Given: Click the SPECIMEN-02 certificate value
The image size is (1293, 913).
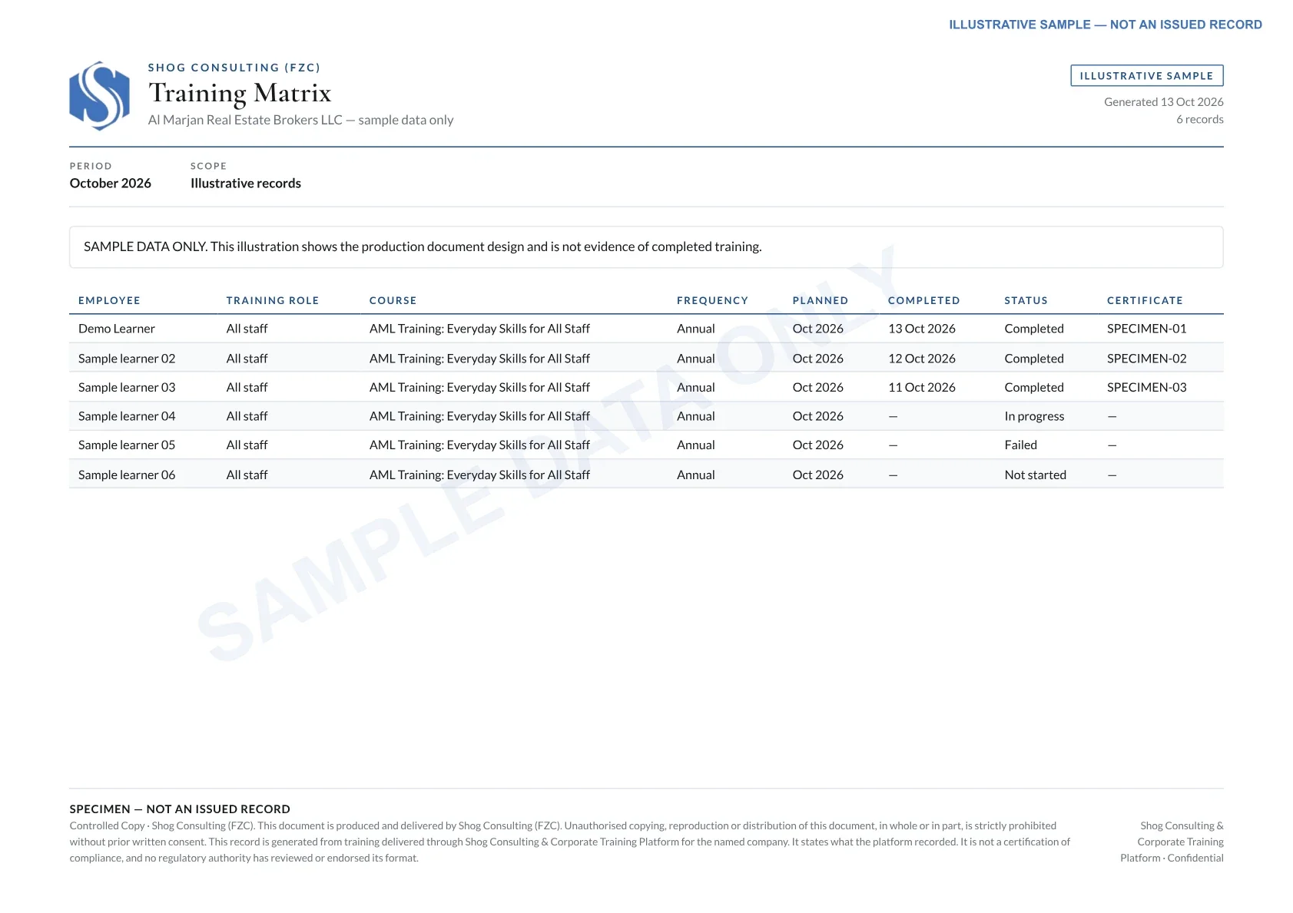Looking at the screenshot, I should 1146,359.
